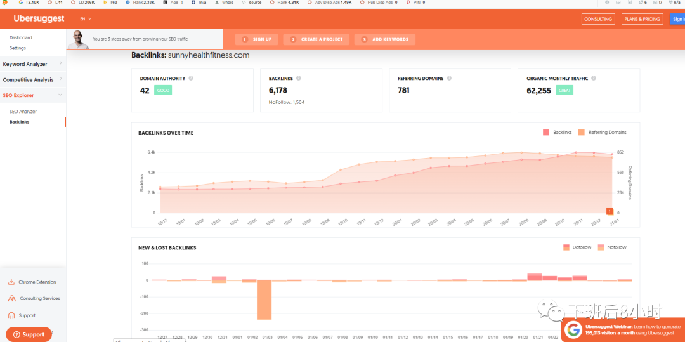Click the info icon beside Backlinks stat

299,78
